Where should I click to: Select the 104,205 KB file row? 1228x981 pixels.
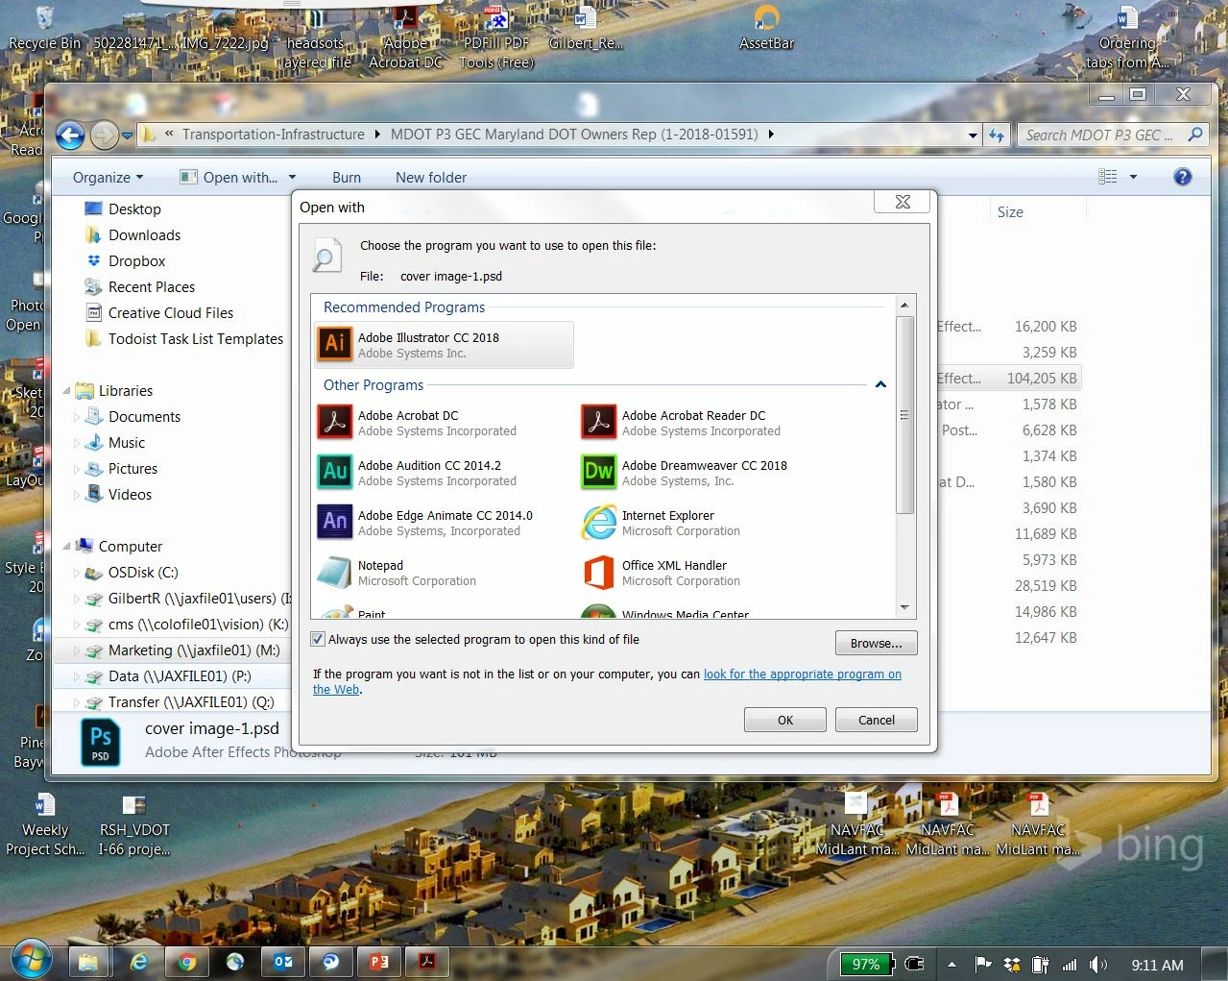pyautogui.click(x=1007, y=379)
